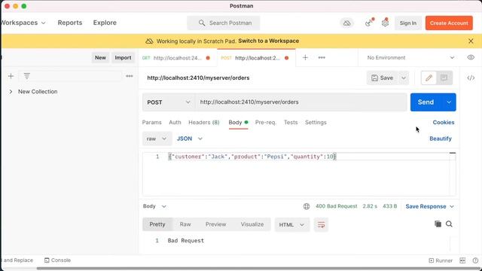Change the HTML response format dropdown
The height and width of the screenshot is (271, 482).
pyautogui.click(x=291, y=224)
